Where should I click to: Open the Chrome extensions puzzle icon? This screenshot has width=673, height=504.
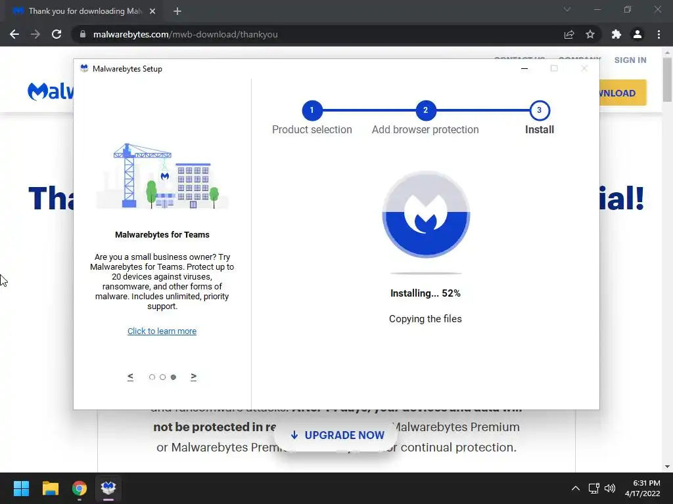[616, 34]
